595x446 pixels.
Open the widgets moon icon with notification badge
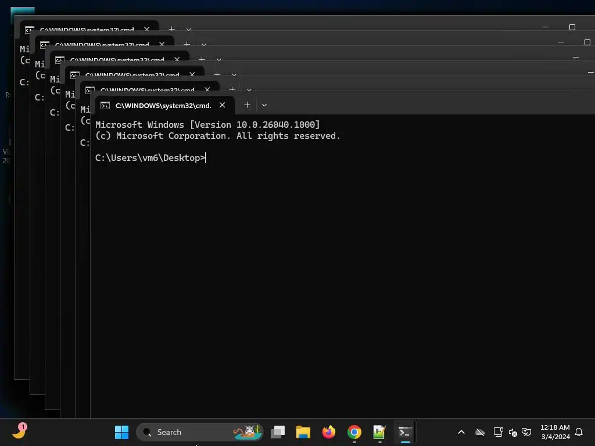pyautogui.click(x=19, y=431)
